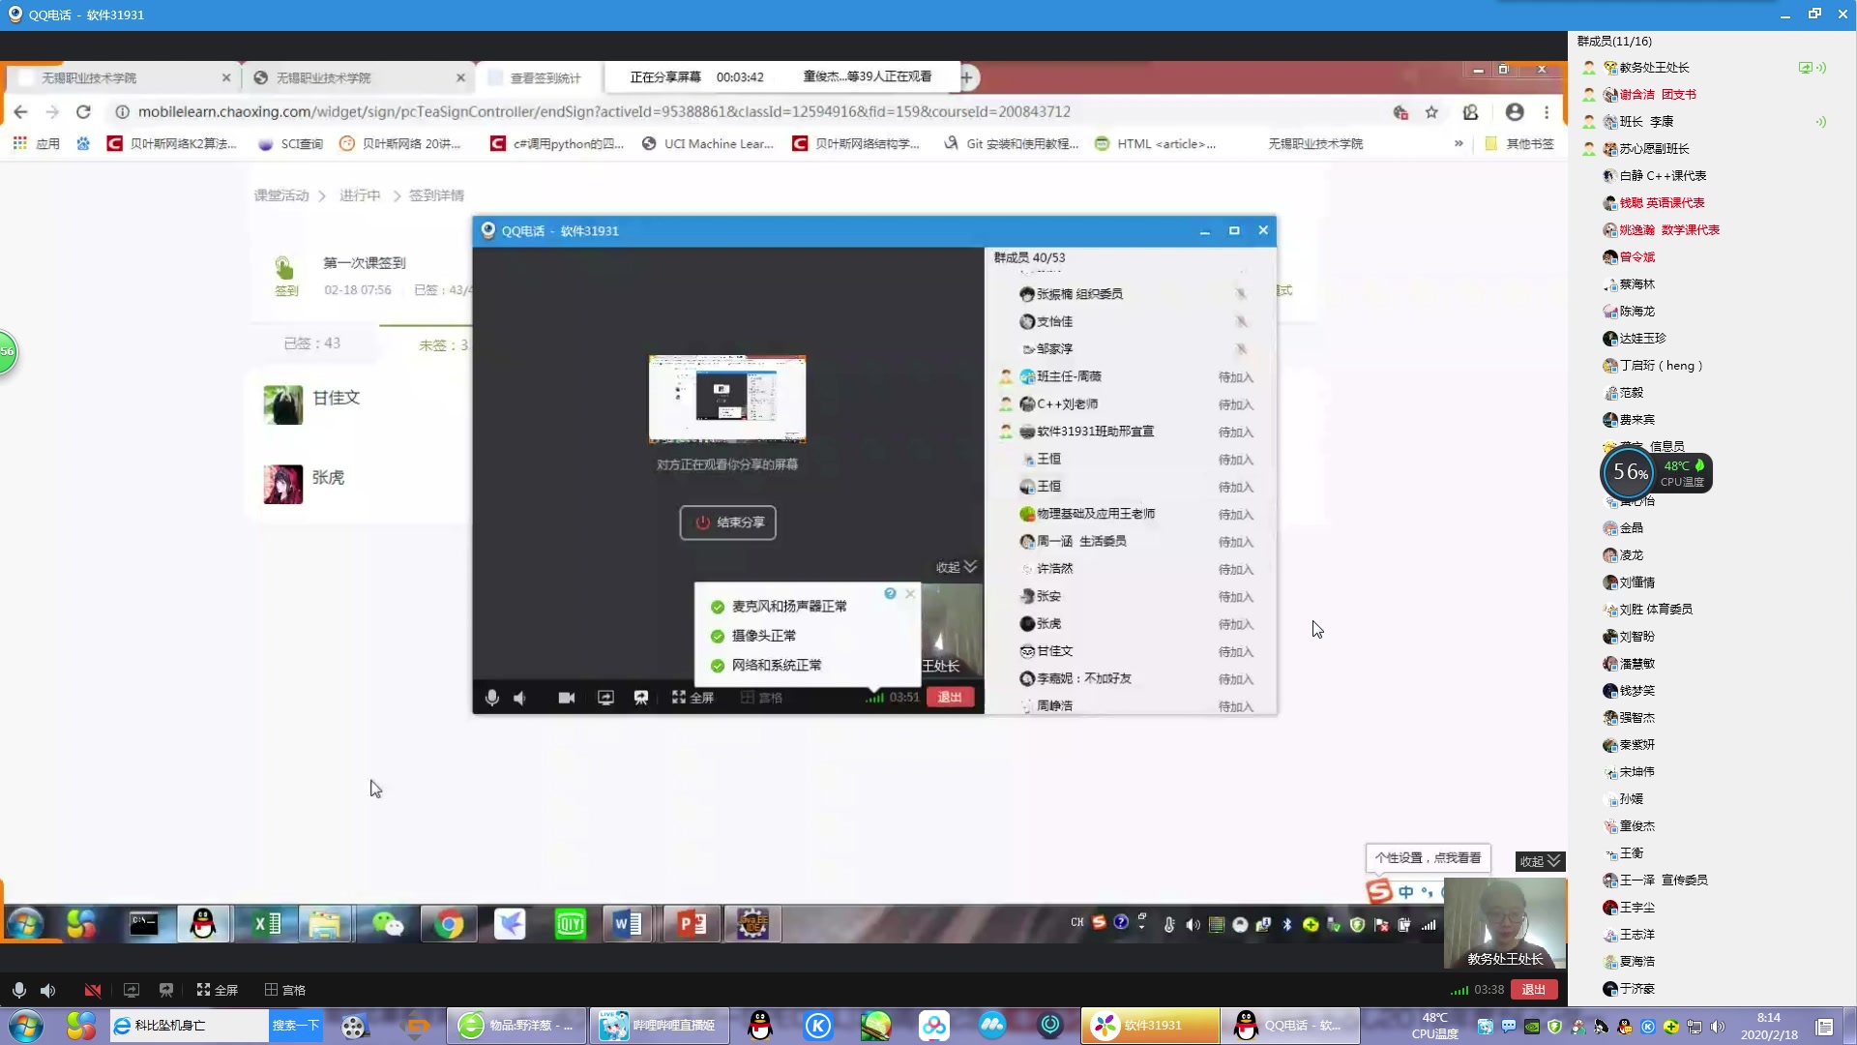Click red 退出 button beside 03:38 timer
1857x1045 pixels.
pos(1533,989)
